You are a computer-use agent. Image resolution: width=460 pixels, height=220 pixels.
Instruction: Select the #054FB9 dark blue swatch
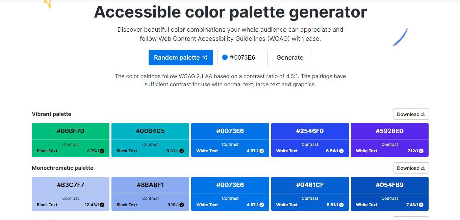coord(389,185)
